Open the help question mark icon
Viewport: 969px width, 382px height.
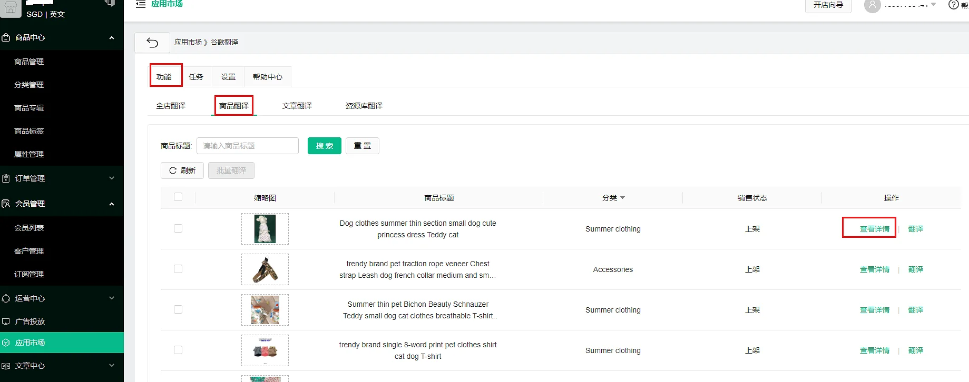953,5
